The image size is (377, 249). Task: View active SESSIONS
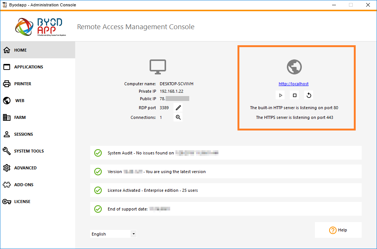coord(38,134)
